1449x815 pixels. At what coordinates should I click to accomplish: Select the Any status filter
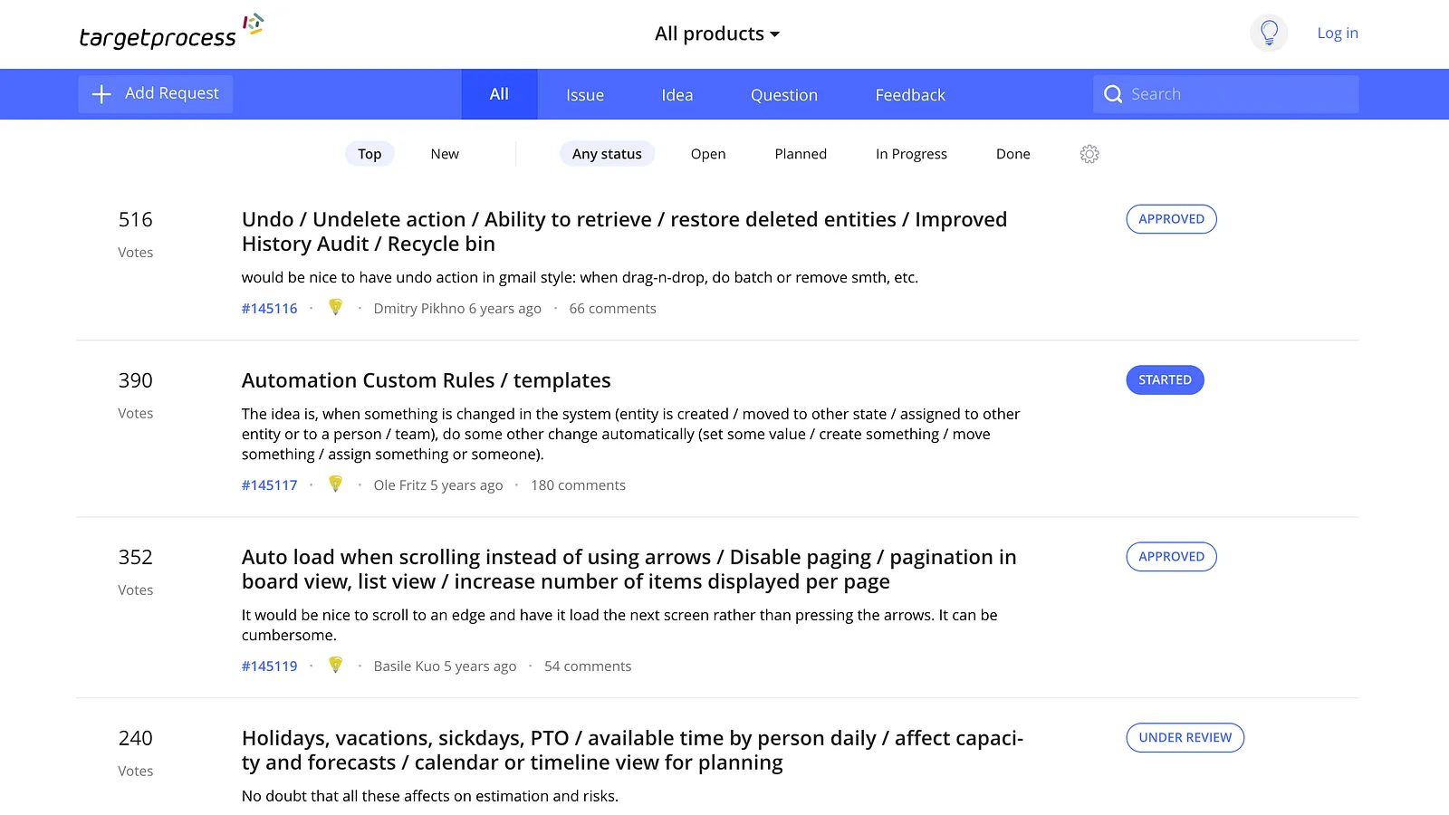607,154
